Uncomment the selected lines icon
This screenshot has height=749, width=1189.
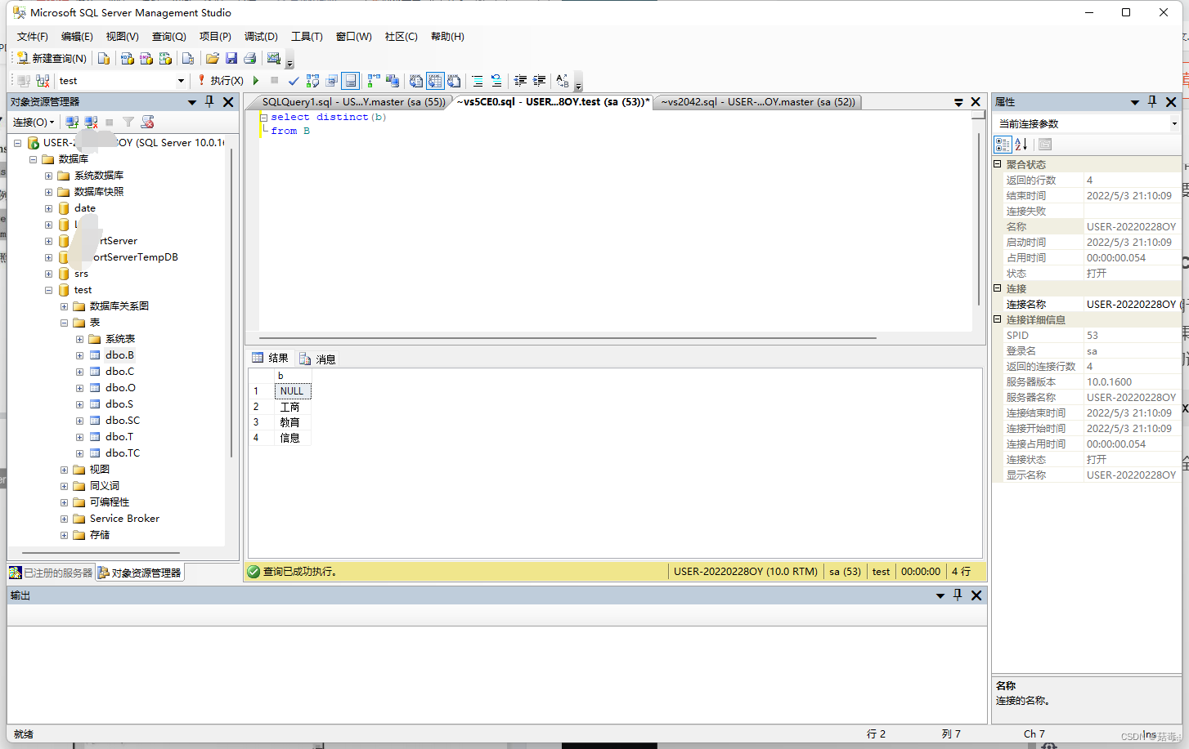tap(496, 81)
